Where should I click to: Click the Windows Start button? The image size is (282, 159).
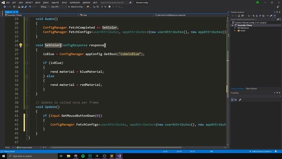pyautogui.click(x=4, y=156)
